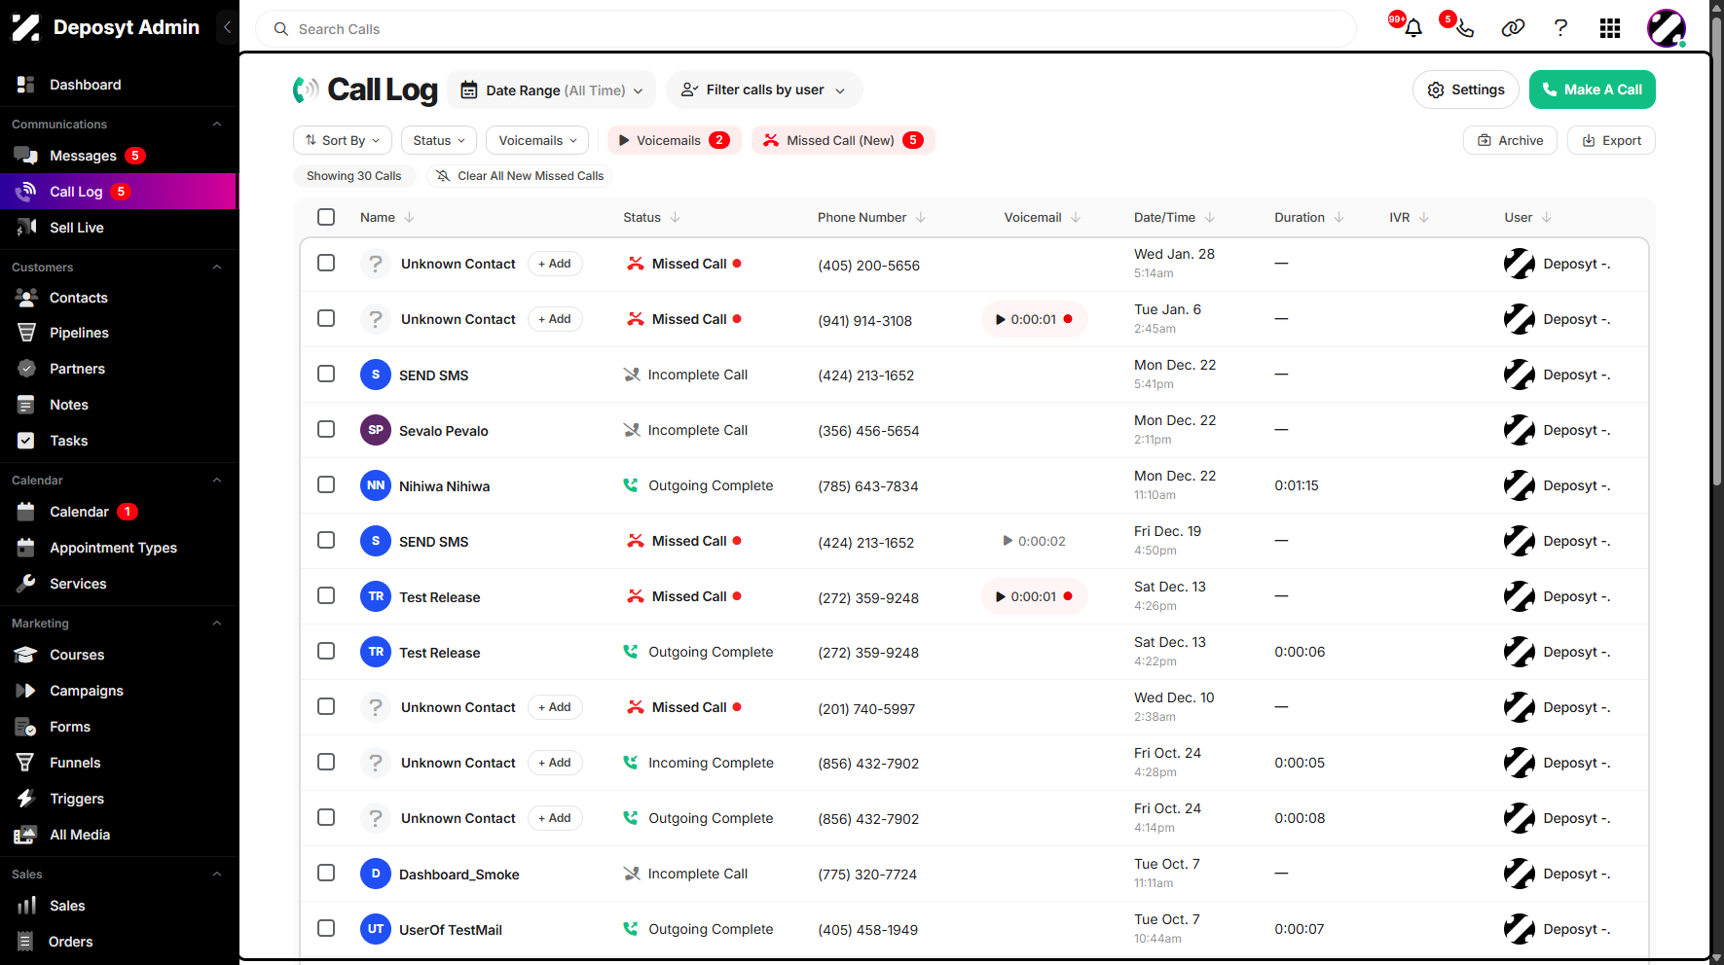The image size is (1724, 965).
Task: Open the Sort By dropdown
Action: coord(343,140)
